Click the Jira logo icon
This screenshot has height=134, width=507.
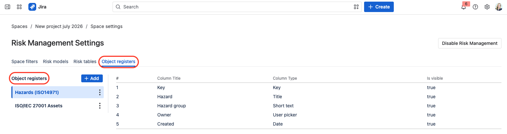pyautogui.click(x=32, y=7)
